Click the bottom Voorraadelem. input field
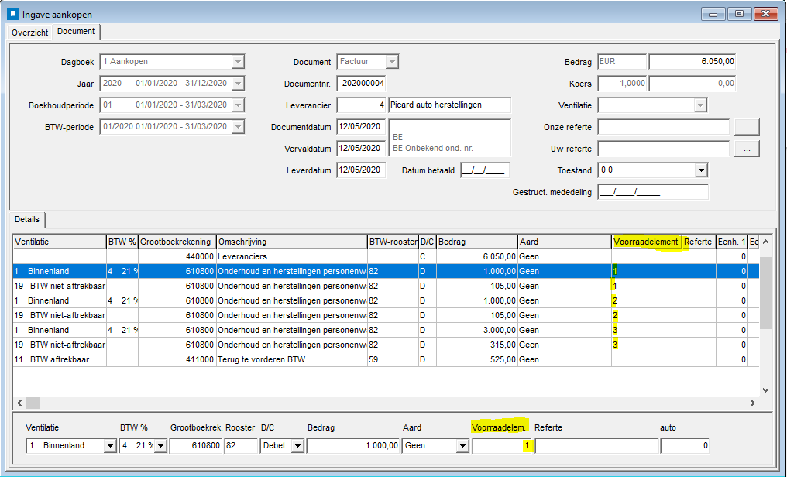 pos(503,446)
